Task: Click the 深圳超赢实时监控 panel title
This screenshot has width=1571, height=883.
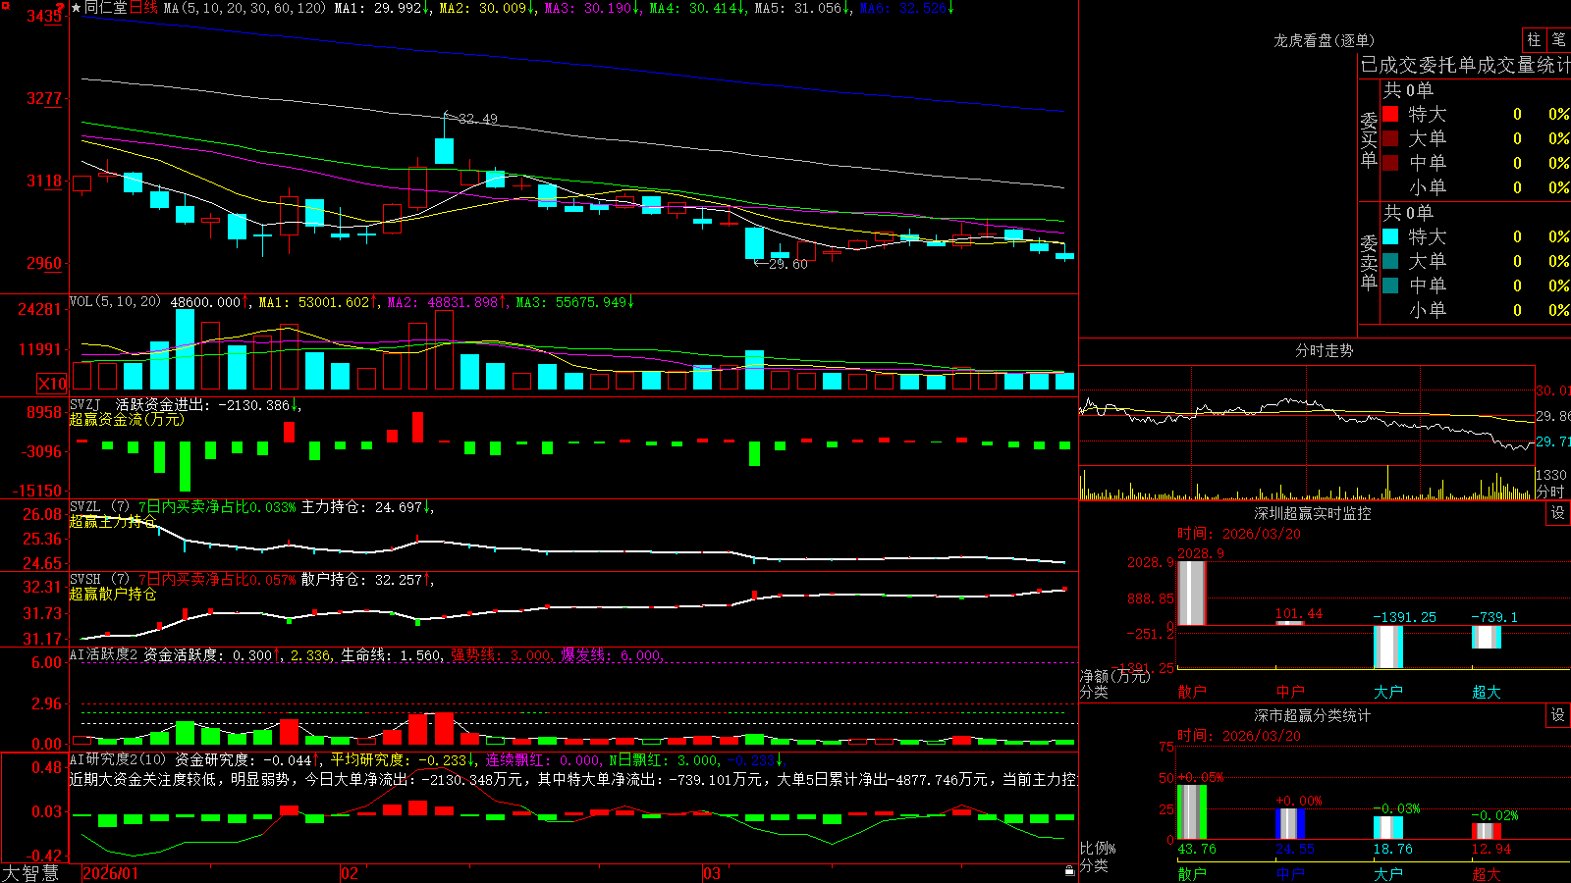Action: 1313,513
